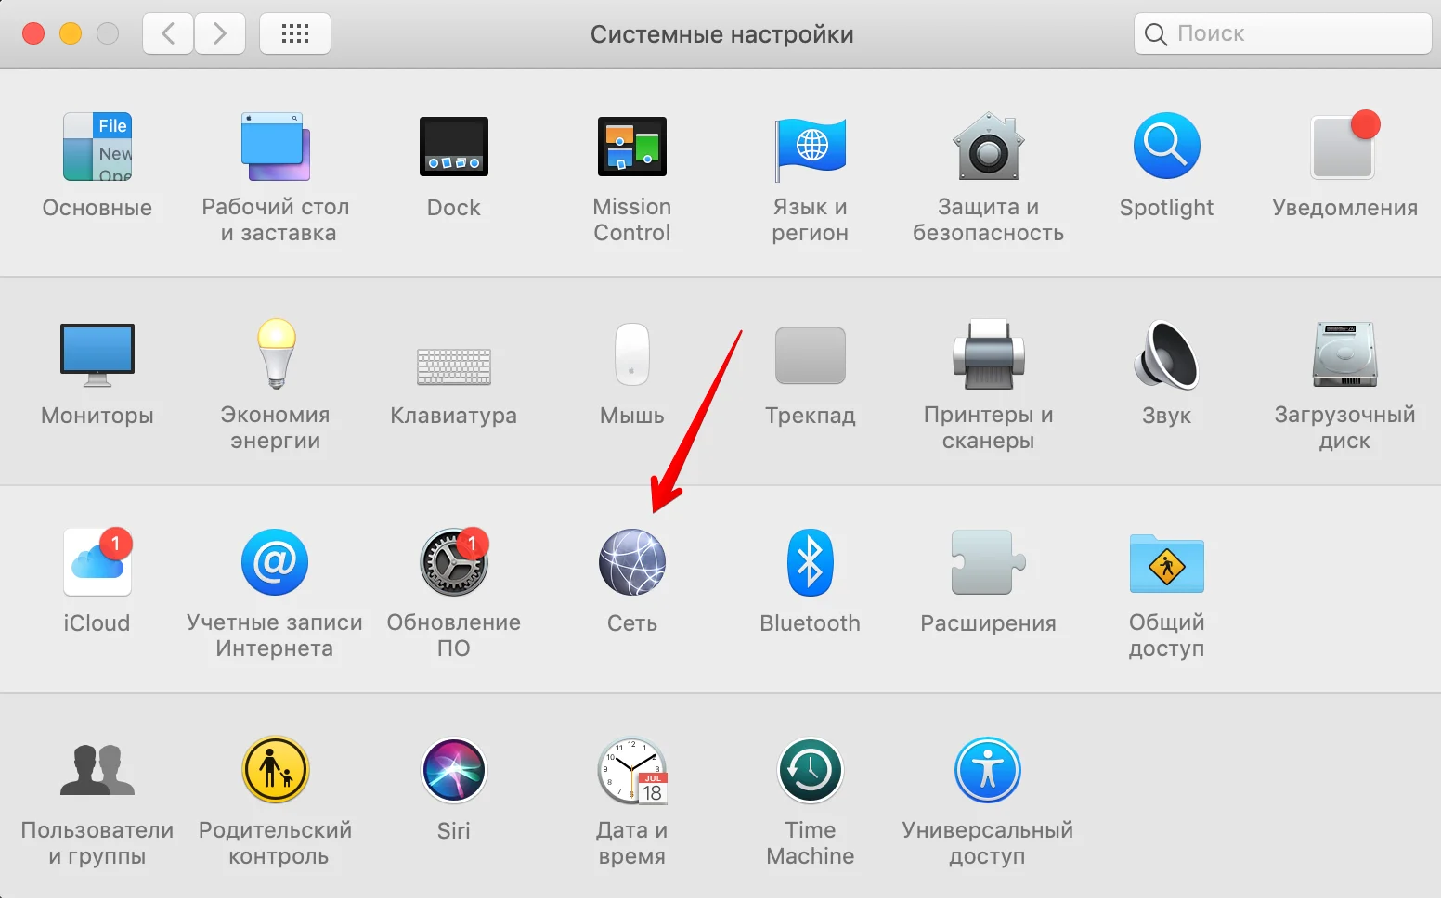Open Time Machine preferences
This screenshot has height=898, width=1441.
(x=810, y=771)
